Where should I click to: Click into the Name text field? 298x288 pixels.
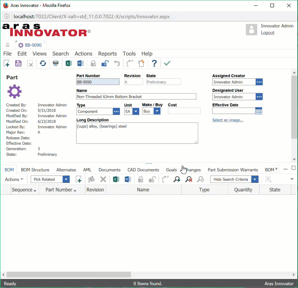click(x=136, y=97)
